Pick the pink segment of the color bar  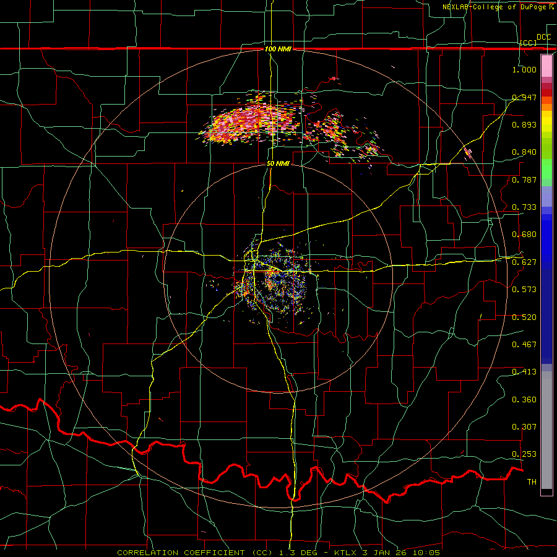pyautogui.click(x=546, y=66)
